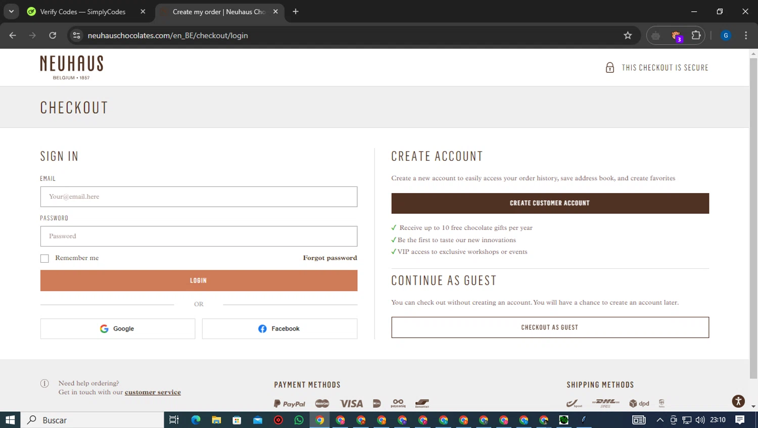The image size is (758, 428).
Task: Open the Forgot password link
Action: coord(330,258)
